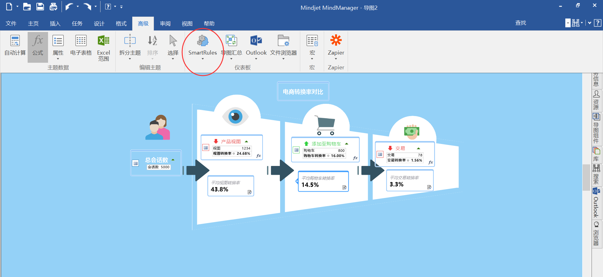Image resolution: width=603 pixels, height=277 pixels.
Task: Open the Resources (资源) side panel
Action: pos(596,100)
